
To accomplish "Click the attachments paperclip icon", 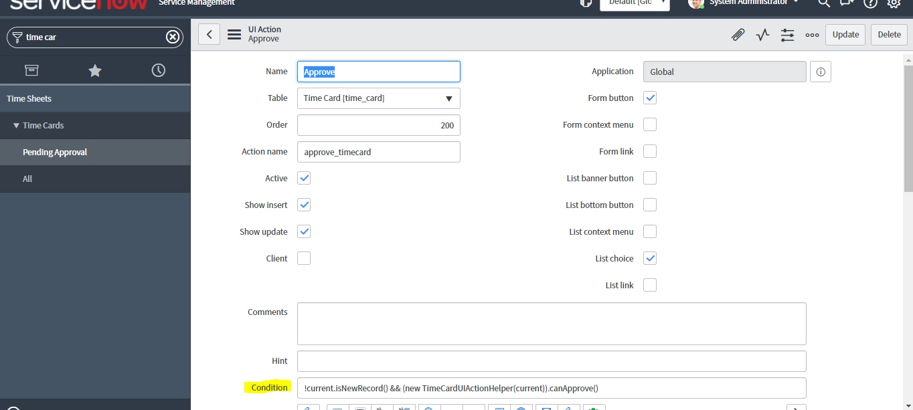I will pyautogui.click(x=738, y=35).
